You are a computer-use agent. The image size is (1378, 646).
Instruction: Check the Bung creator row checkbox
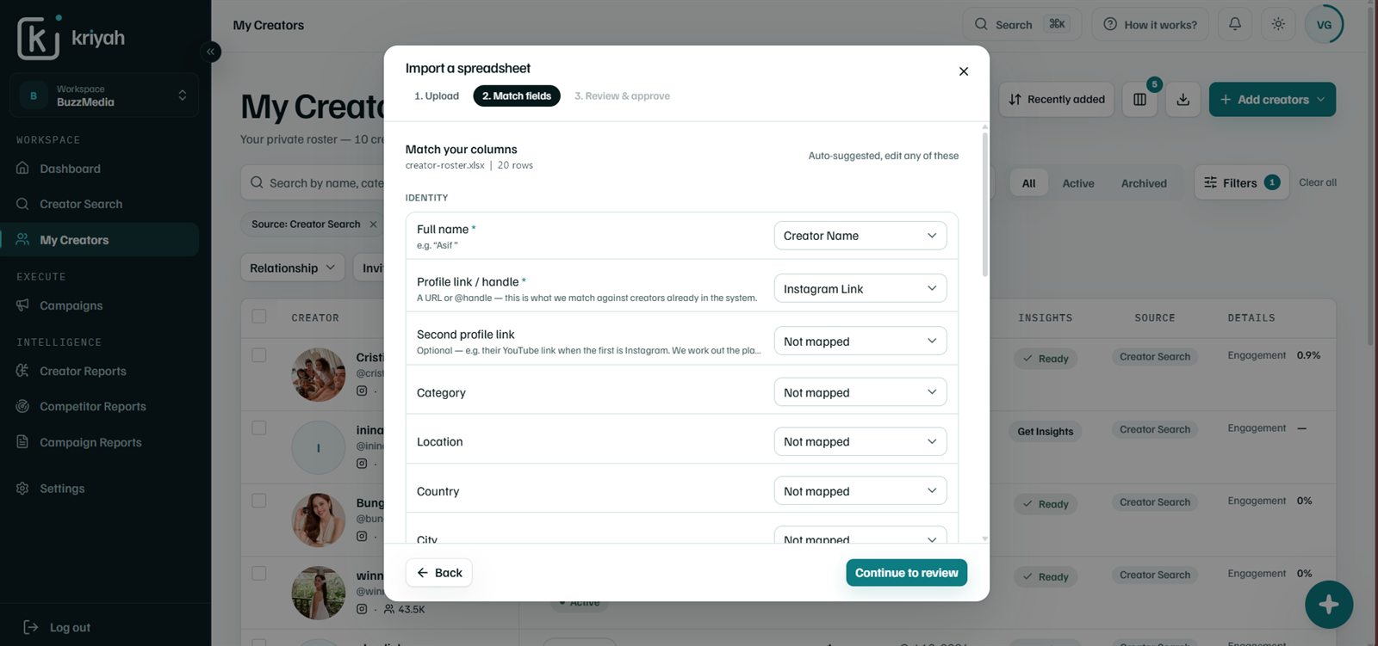tap(259, 501)
